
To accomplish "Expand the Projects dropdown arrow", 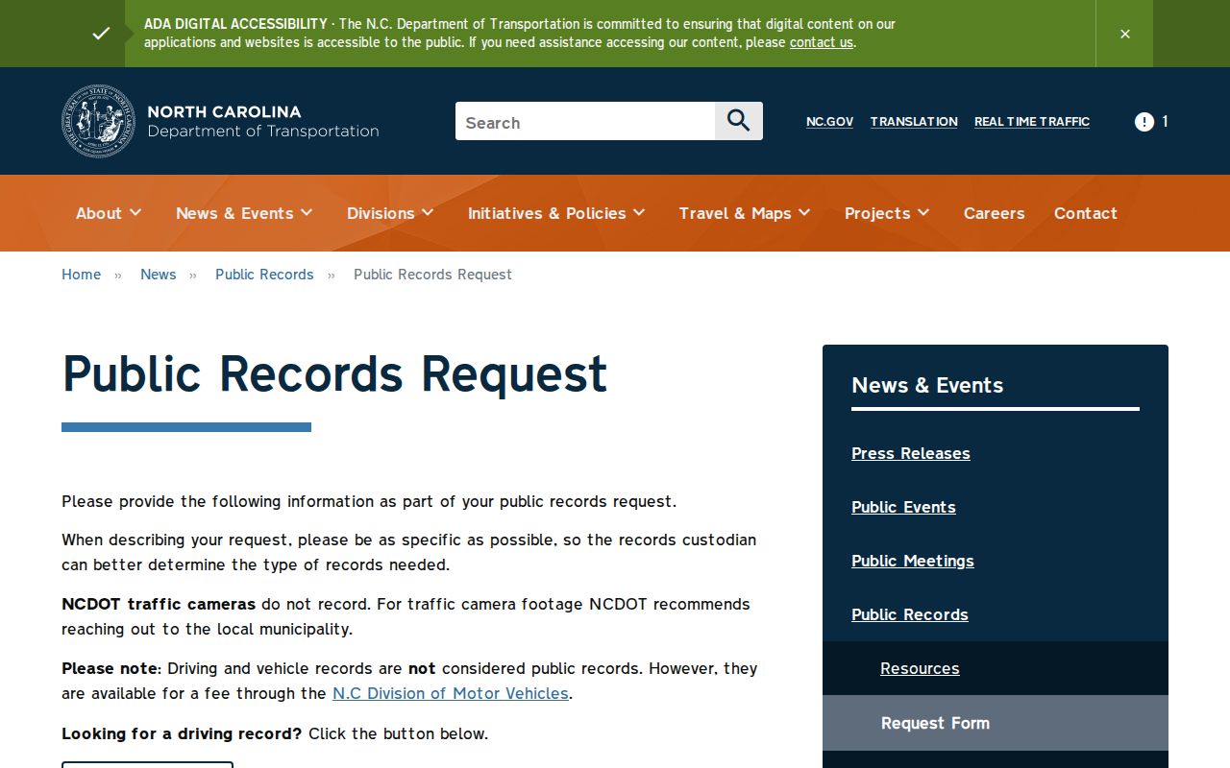I will tap(923, 213).
